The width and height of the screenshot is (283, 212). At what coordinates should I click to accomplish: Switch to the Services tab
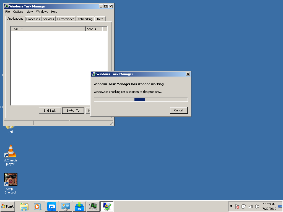coord(49,19)
